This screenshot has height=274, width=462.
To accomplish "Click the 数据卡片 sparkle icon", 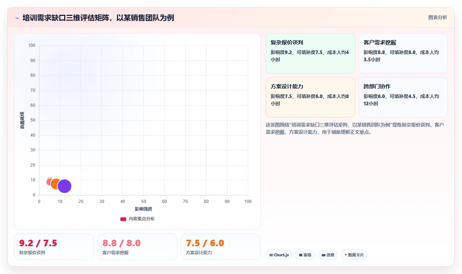I will point(346,255).
